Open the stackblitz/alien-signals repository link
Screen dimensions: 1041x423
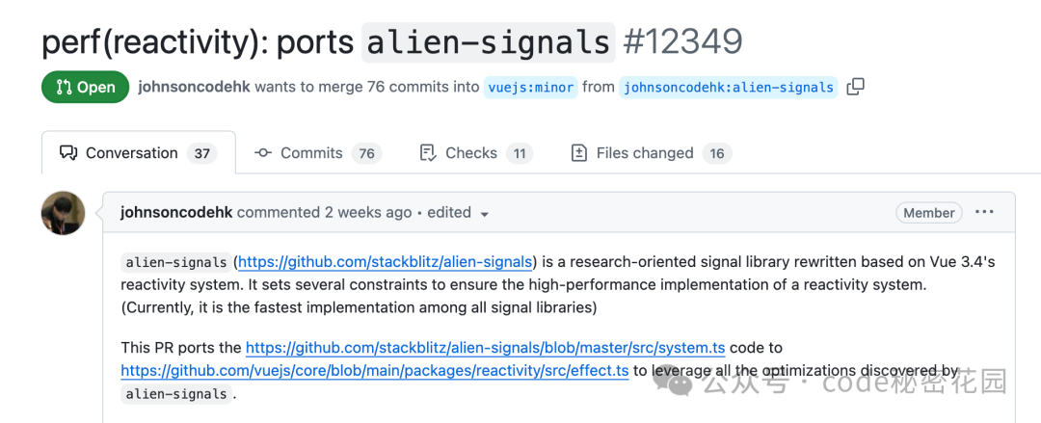tap(385, 262)
